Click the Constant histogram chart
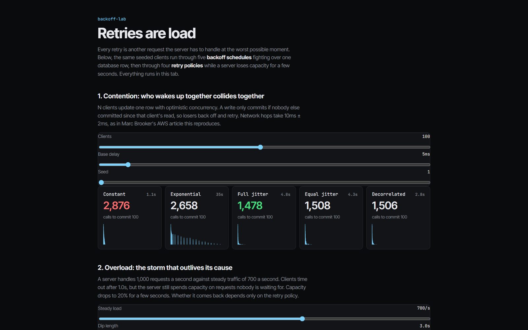 130,234
